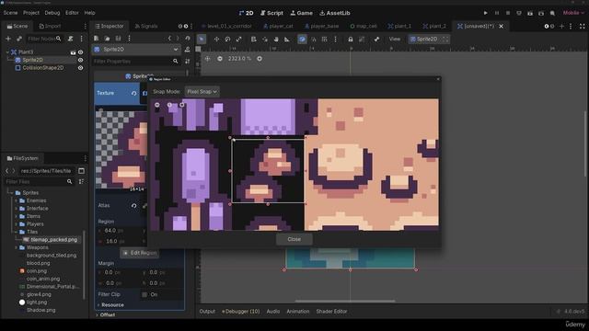This screenshot has width=589, height=331.
Task: Open the Sprite2D toolbar menu
Action: [x=429, y=39]
